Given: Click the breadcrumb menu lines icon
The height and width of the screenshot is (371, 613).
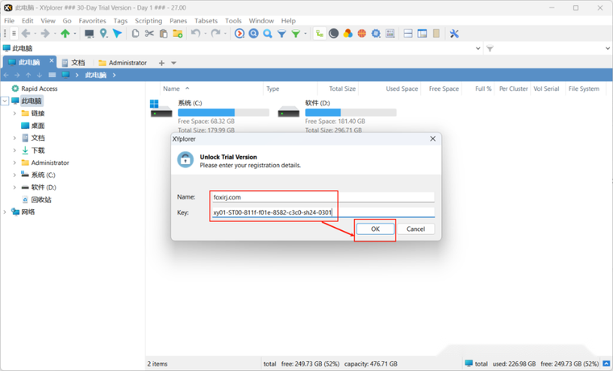Looking at the screenshot, I should click(52, 75).
